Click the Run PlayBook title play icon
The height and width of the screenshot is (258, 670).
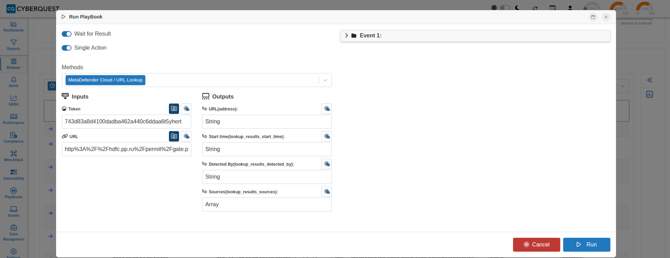point(63,17)
